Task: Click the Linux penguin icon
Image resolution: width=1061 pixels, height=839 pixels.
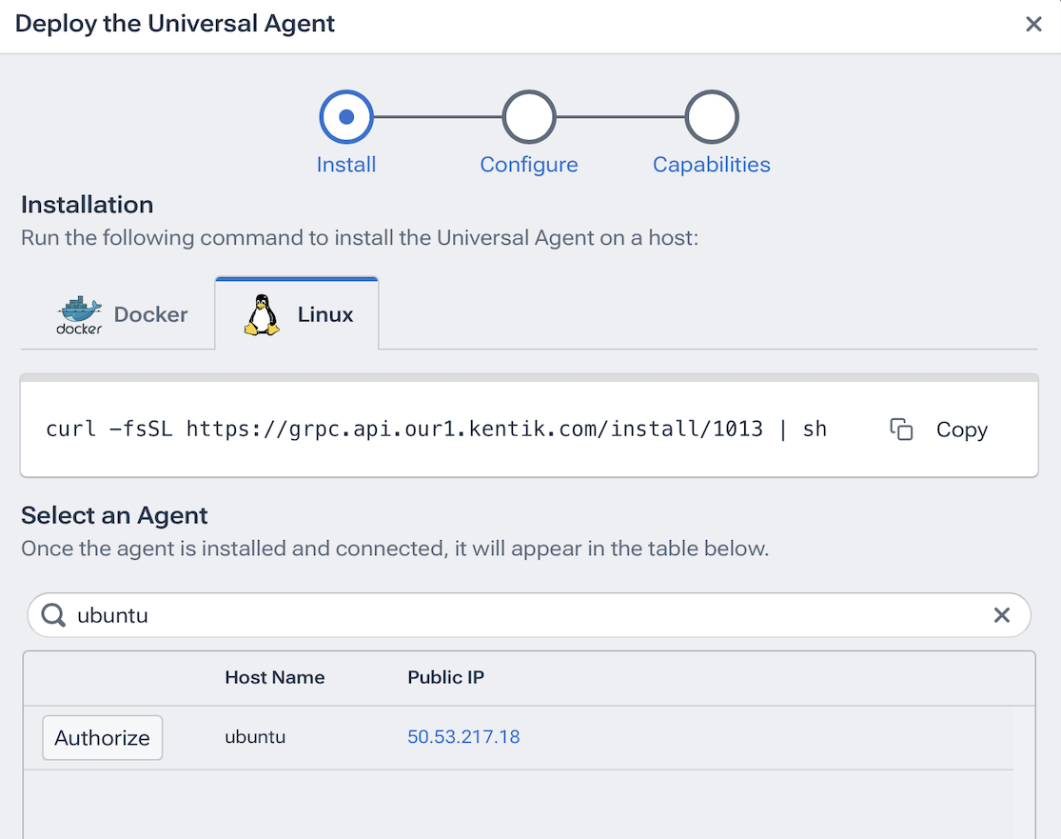Action: click(x=262, y=314)
